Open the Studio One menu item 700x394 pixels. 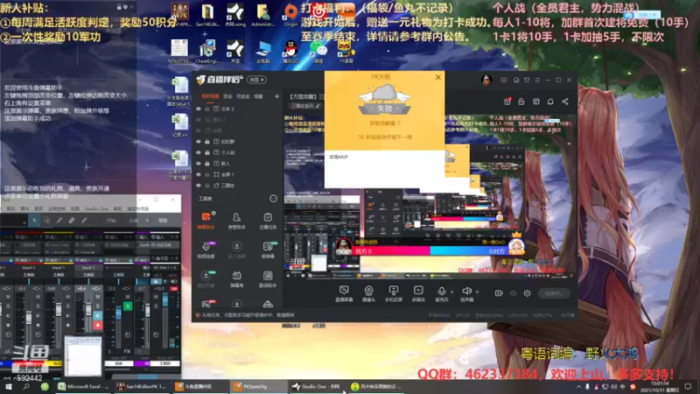click(96, 208)
